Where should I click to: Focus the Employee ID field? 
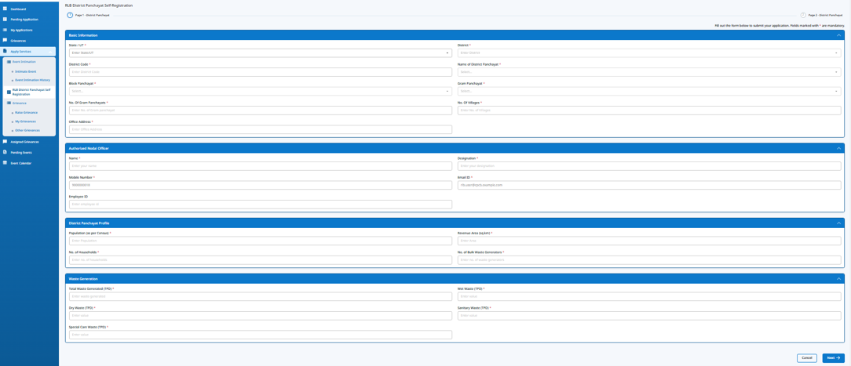coord(261,204)
